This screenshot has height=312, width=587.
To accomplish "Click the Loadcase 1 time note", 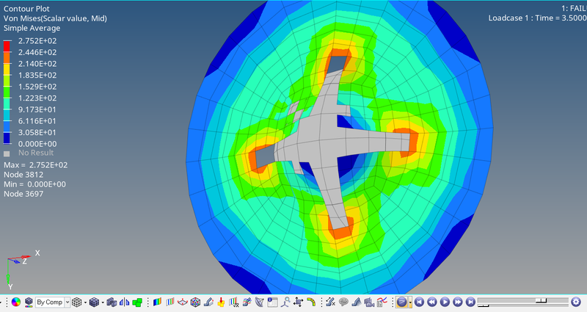I will coord(538,18).
